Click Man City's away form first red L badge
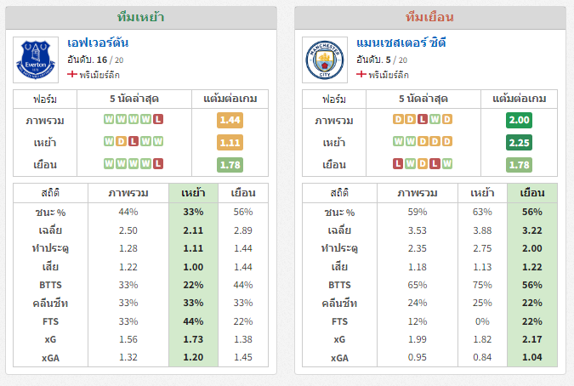Image resolution: width=574 pixels, height=386 pixels. (x=398, y=163)
